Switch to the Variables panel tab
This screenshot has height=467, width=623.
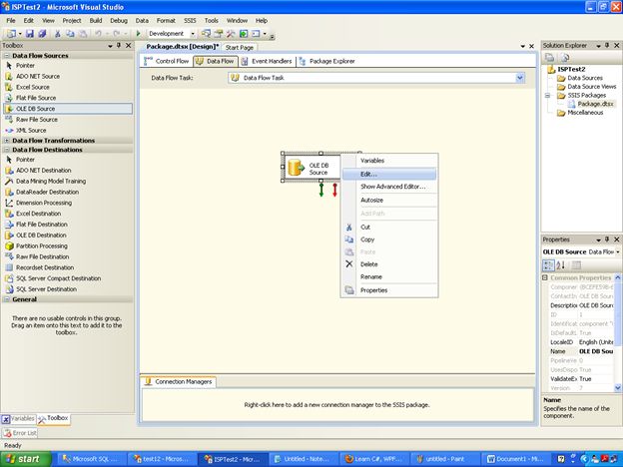[18, 419]
